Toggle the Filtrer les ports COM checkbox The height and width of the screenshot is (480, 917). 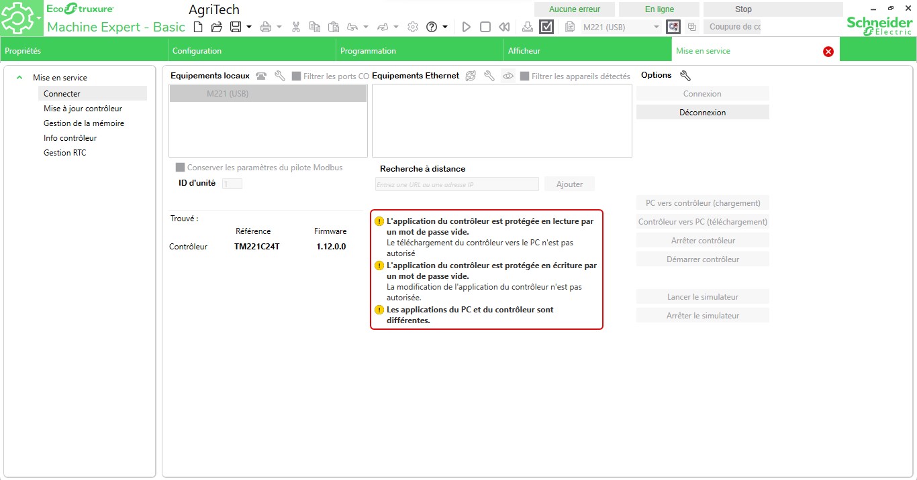296,76
